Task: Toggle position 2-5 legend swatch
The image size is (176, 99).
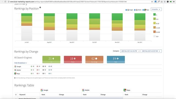Action: [155, 19]
